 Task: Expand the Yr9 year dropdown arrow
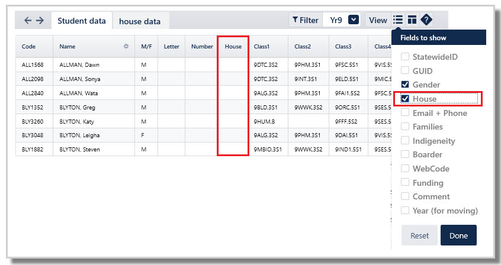(x=354, y=20)
